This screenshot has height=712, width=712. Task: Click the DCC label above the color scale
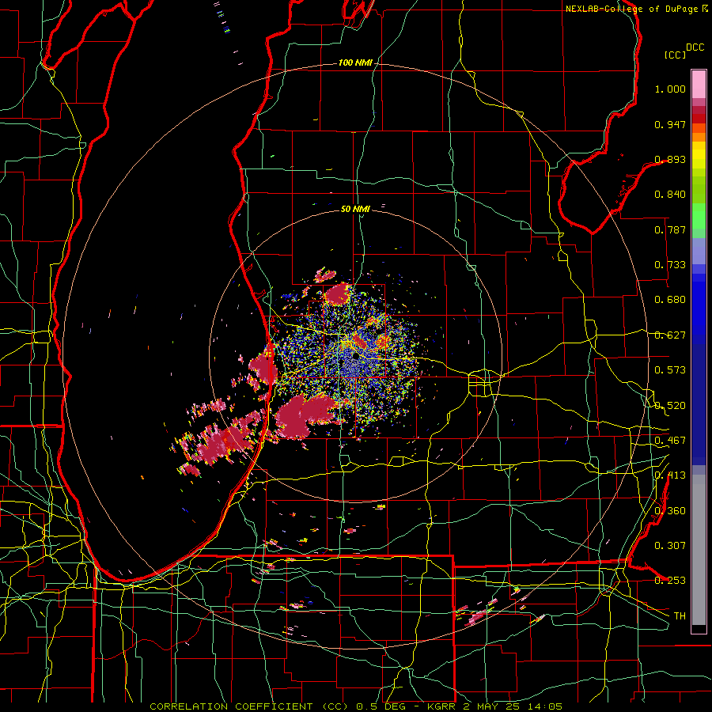(695, 47)
